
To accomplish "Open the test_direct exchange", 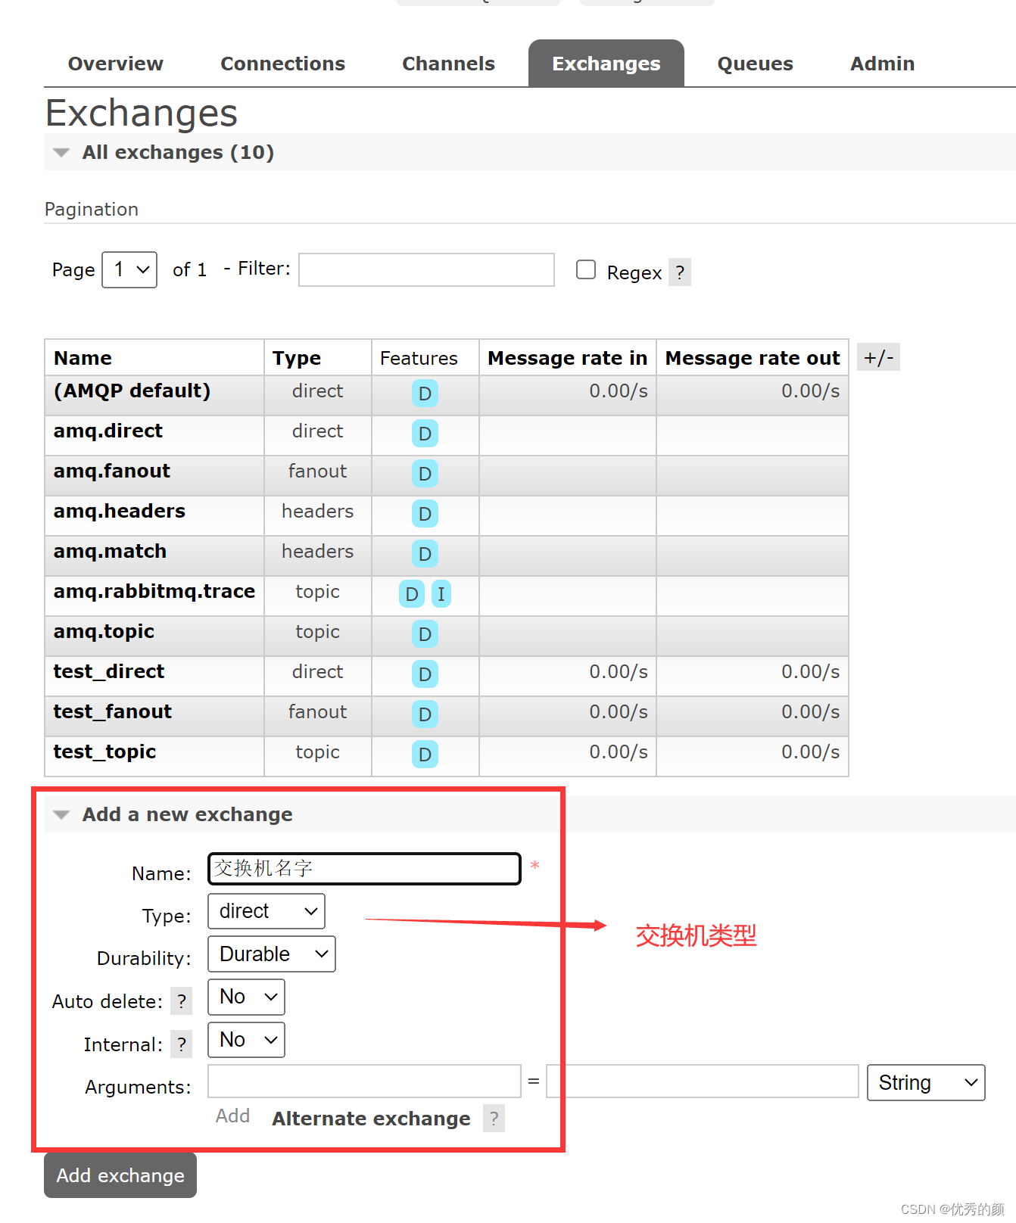I will click(109, 671).
